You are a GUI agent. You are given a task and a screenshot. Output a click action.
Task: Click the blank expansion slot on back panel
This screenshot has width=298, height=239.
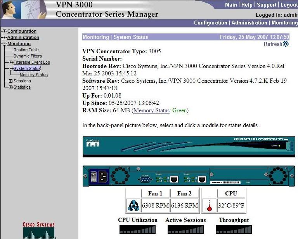[x=239, y=174]
